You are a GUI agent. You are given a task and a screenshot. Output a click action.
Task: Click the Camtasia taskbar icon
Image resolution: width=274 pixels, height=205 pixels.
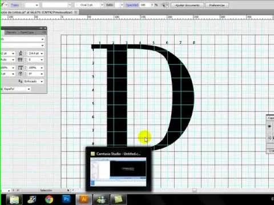pyautogui.click(x=118, y=199)
